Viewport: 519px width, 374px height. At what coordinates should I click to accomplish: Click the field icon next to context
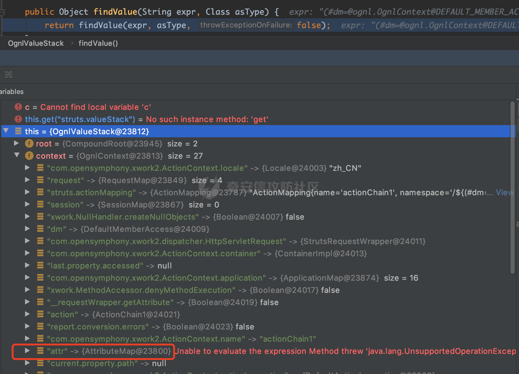click(x=29, y=156)
